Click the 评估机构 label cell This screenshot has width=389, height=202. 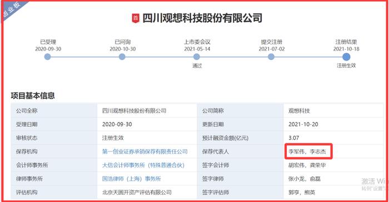(54, 193)
